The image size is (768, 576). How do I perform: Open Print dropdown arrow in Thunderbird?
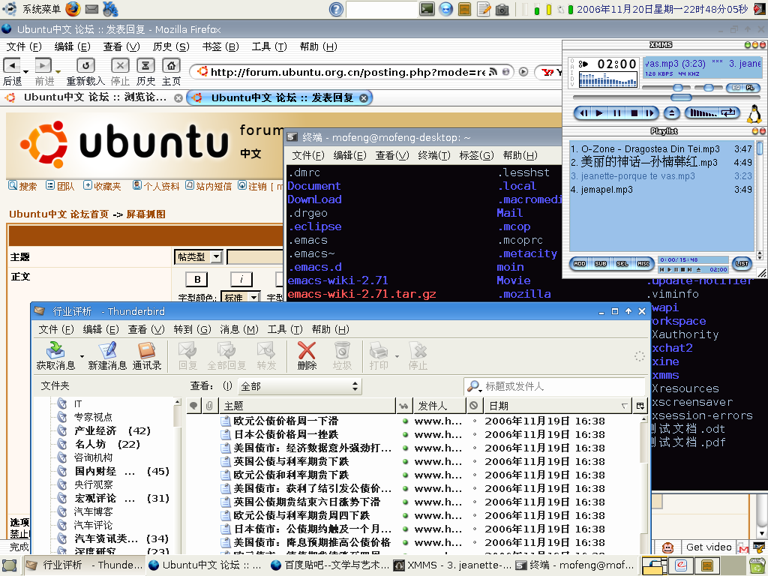(397, 356)
